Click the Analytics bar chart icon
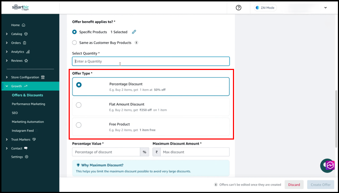The width and height of the screenshot is (339, 193). click(x=28, y=52)
